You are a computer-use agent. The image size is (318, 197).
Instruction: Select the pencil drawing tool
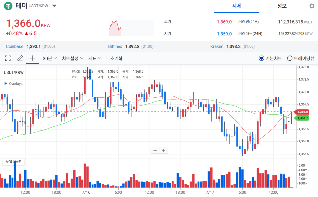pyautogui.click(x=20, y=58)
